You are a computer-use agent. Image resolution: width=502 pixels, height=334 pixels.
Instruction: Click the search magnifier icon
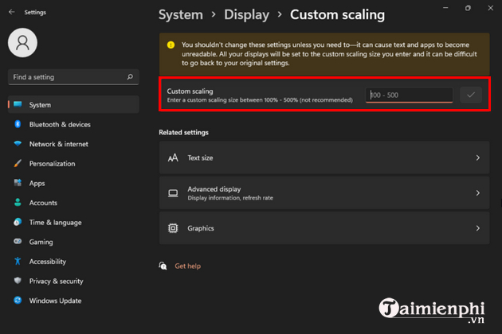pos(130,76)
